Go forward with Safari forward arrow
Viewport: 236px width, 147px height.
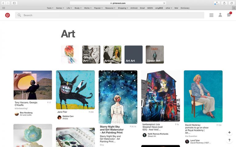(7, 3)
